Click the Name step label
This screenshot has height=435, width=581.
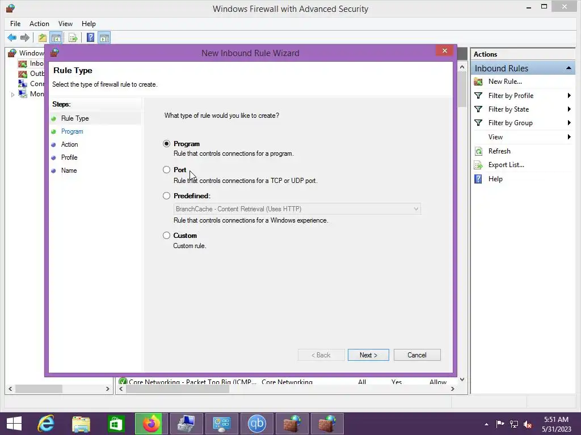tap(69, 170)
